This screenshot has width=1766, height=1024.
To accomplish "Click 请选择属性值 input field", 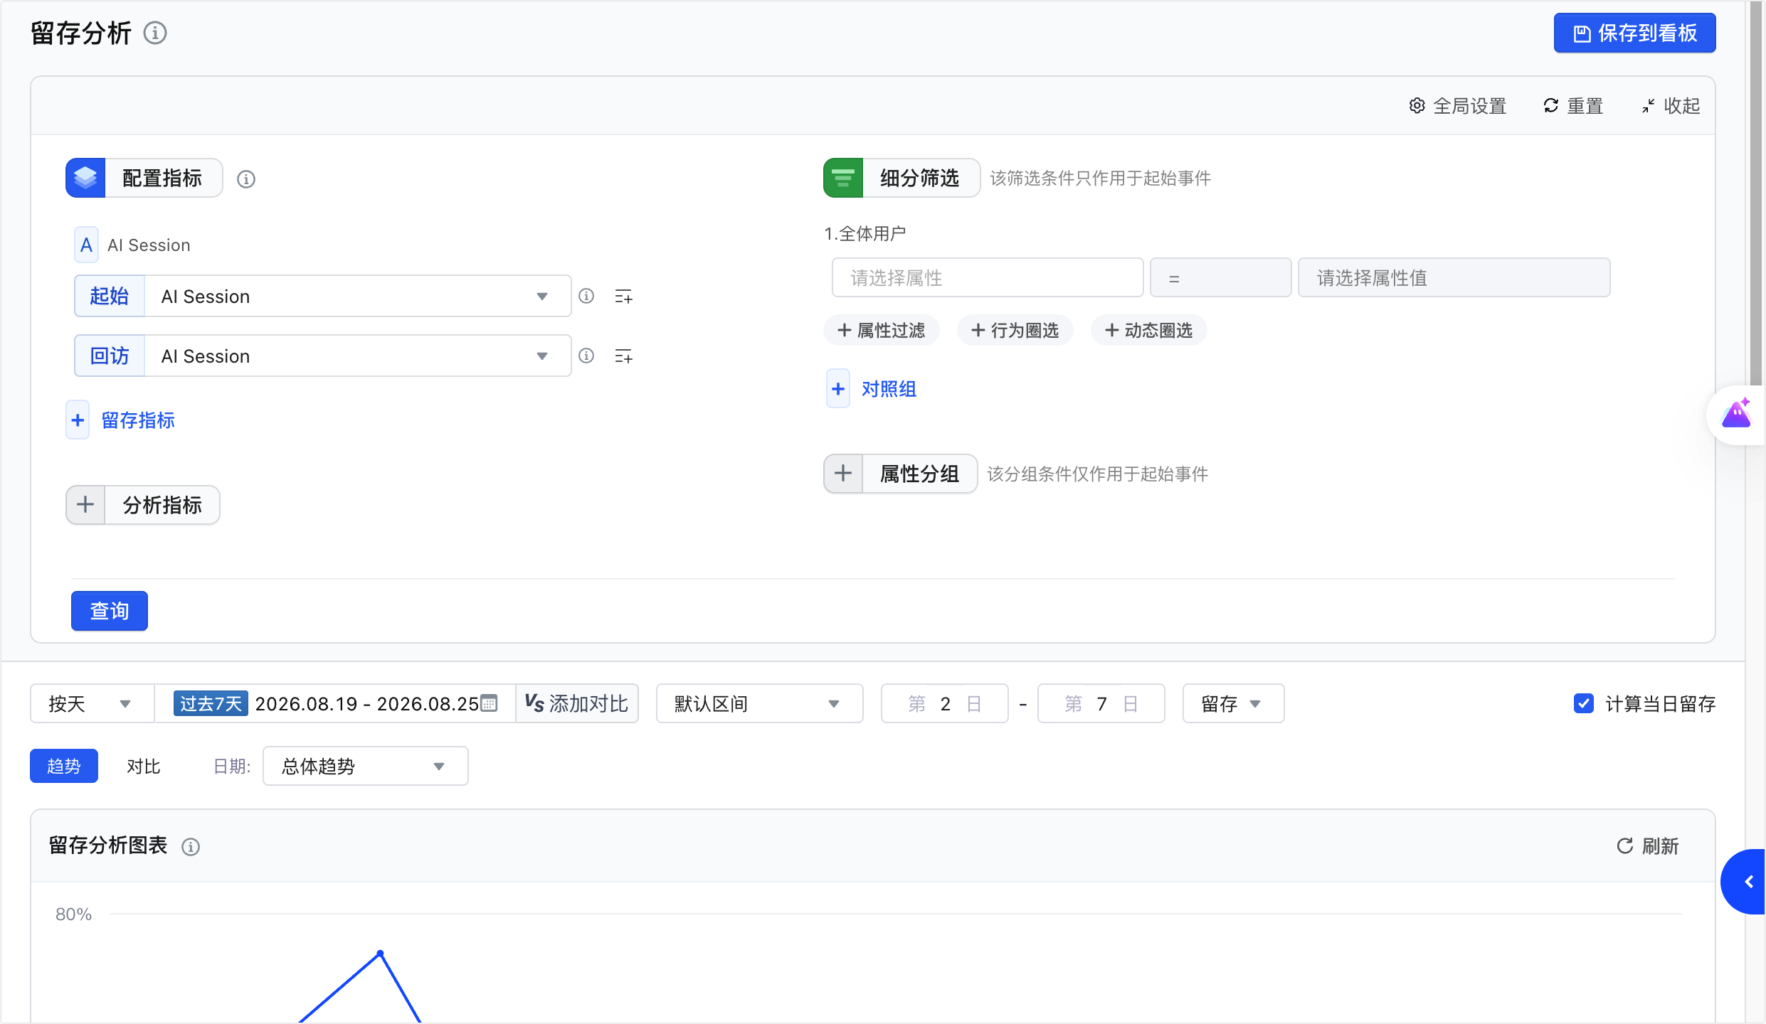I will coord(1454,277).
